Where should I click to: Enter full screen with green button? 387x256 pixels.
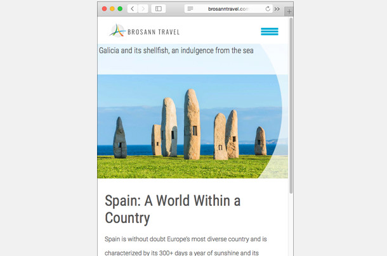pos(120,9)
